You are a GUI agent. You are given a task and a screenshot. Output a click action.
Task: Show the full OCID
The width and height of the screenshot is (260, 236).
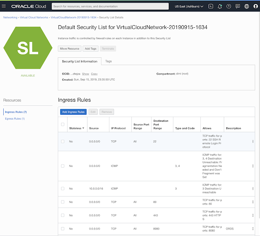85,74
